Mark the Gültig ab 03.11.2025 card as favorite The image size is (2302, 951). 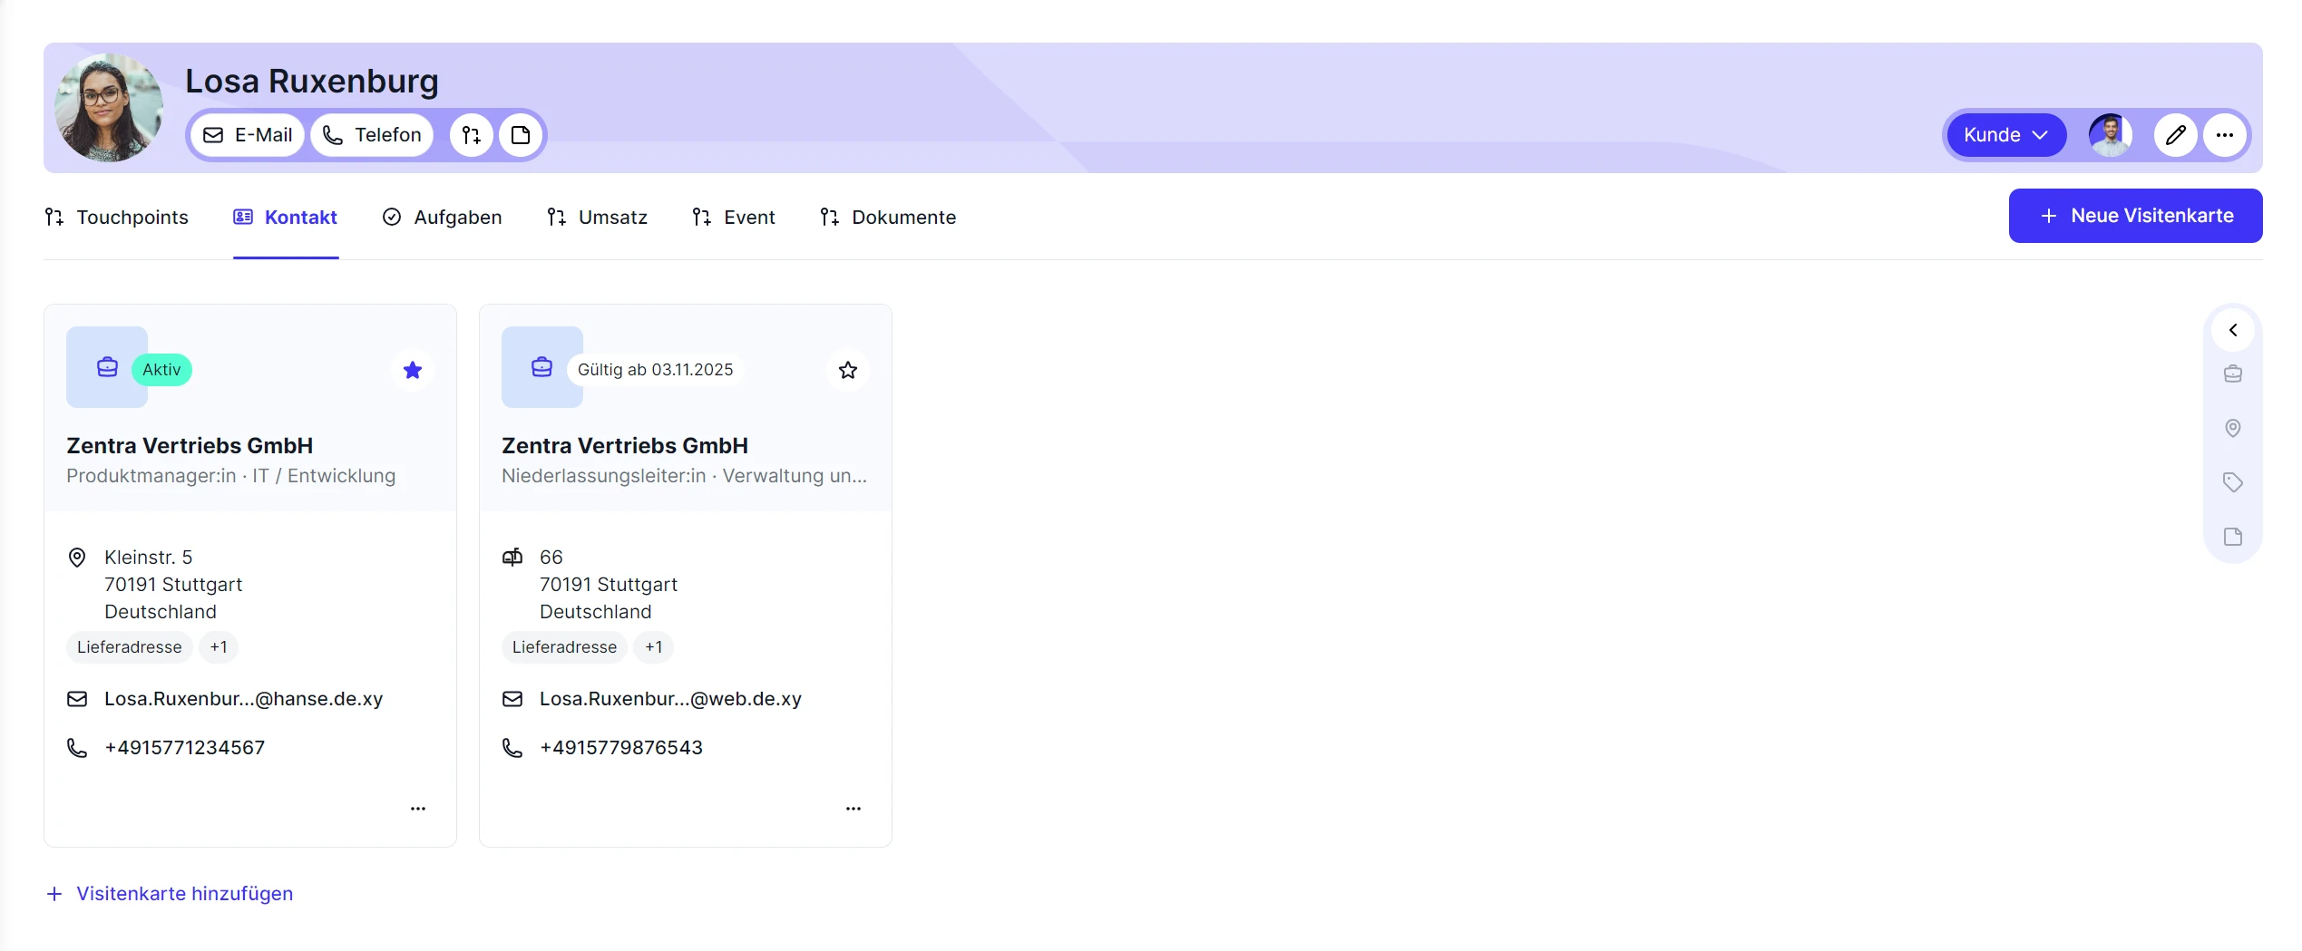848,370
